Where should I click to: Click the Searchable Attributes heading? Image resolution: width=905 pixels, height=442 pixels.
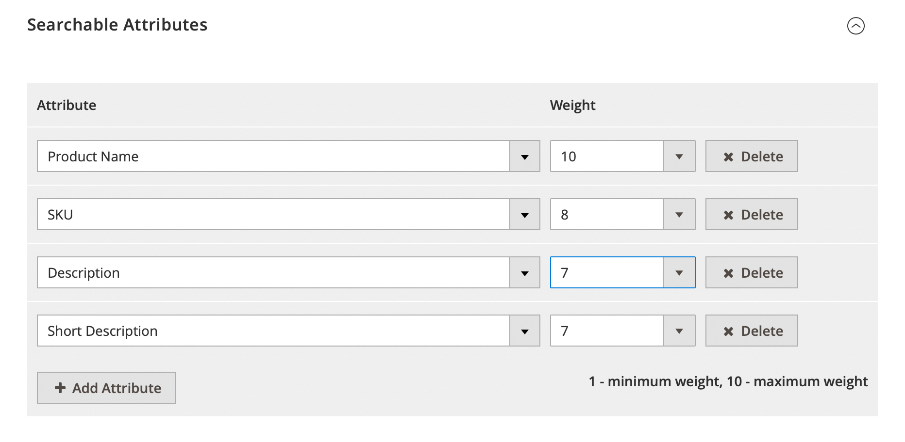tap(117, 25)
